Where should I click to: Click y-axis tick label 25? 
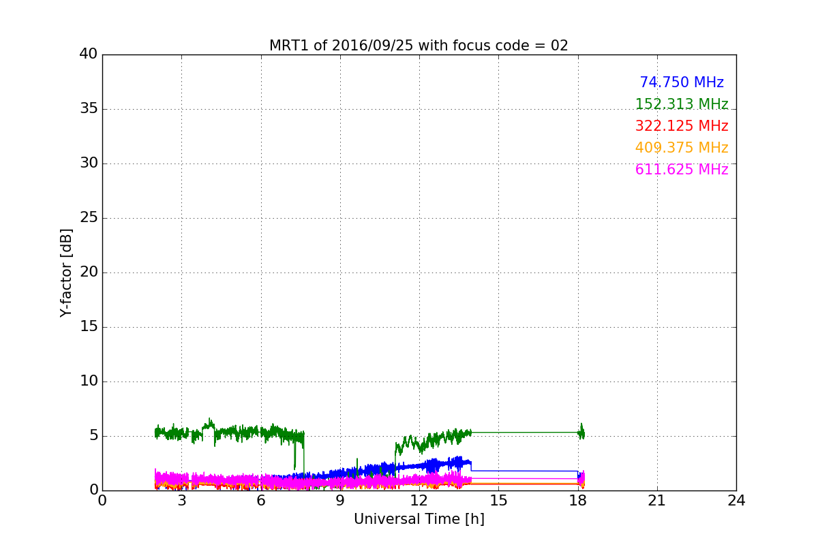89,218
